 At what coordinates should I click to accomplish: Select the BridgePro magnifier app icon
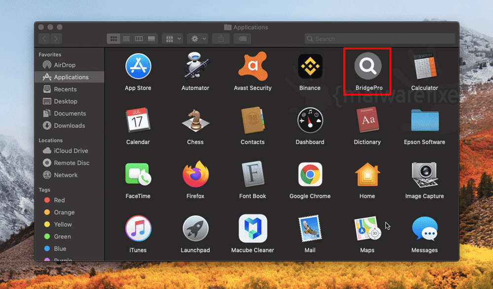point(368,66)
